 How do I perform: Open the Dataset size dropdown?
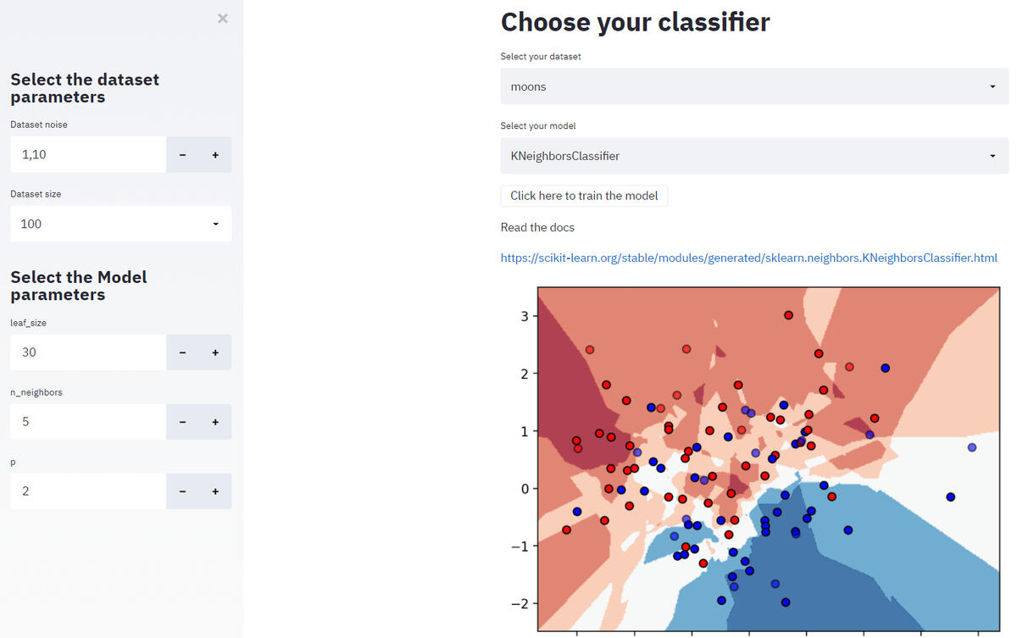120,225
